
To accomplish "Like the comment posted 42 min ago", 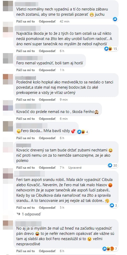I will [x=26, y=21].
